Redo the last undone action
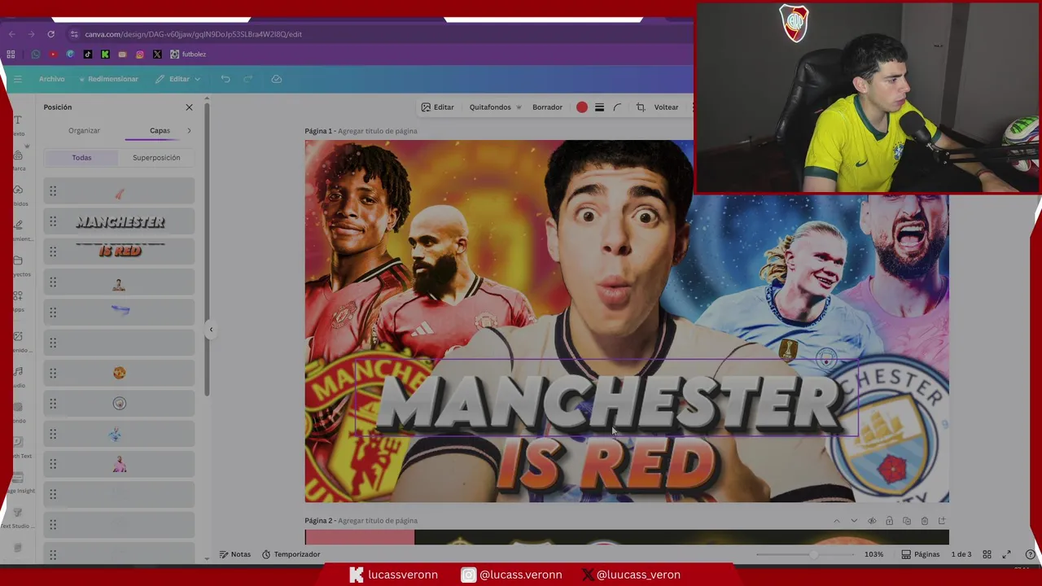Viewport: 1042px width, 586px height. point(248,79)
